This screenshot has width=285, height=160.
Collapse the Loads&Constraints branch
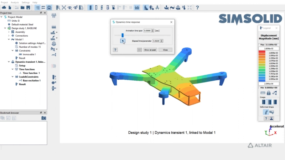[x=13, y=77]
